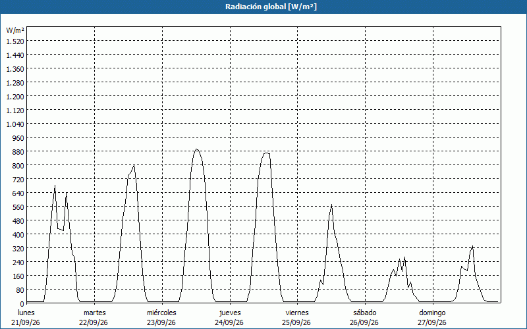Image resolution: width=527 pixels, height=329 pixels.
Task: Click Friday's peak near 570
Action: coord(331,205)
